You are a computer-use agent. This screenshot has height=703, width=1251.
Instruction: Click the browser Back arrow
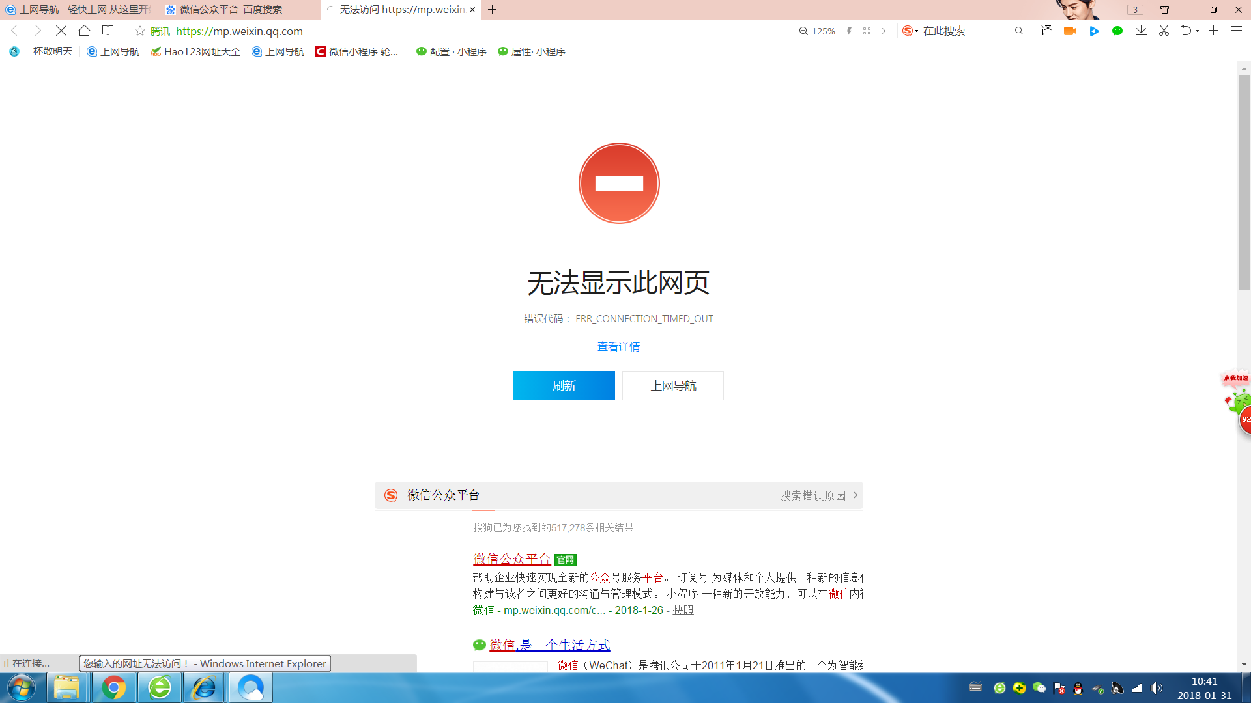point(14,31)
